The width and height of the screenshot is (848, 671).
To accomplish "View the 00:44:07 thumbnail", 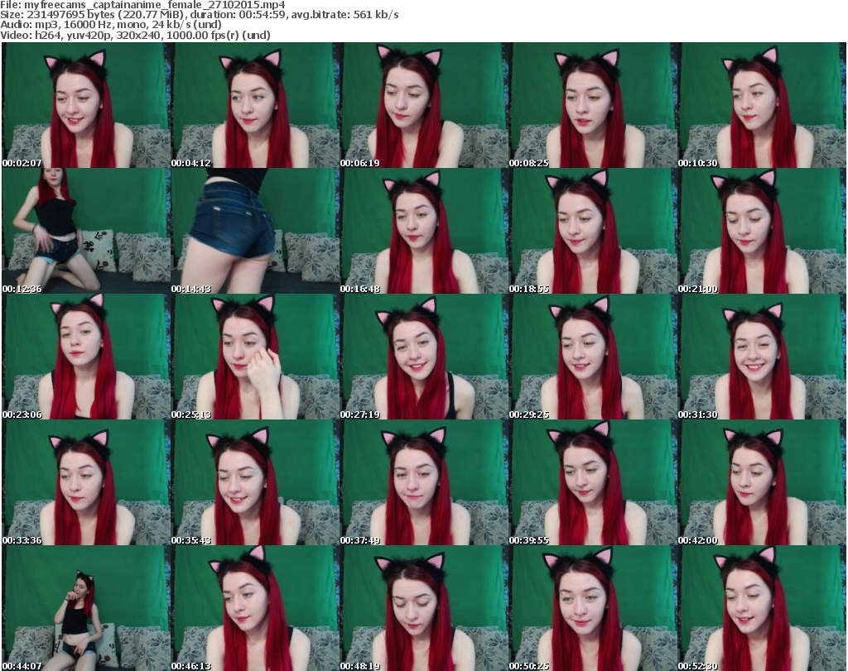I will coord(86,608).
